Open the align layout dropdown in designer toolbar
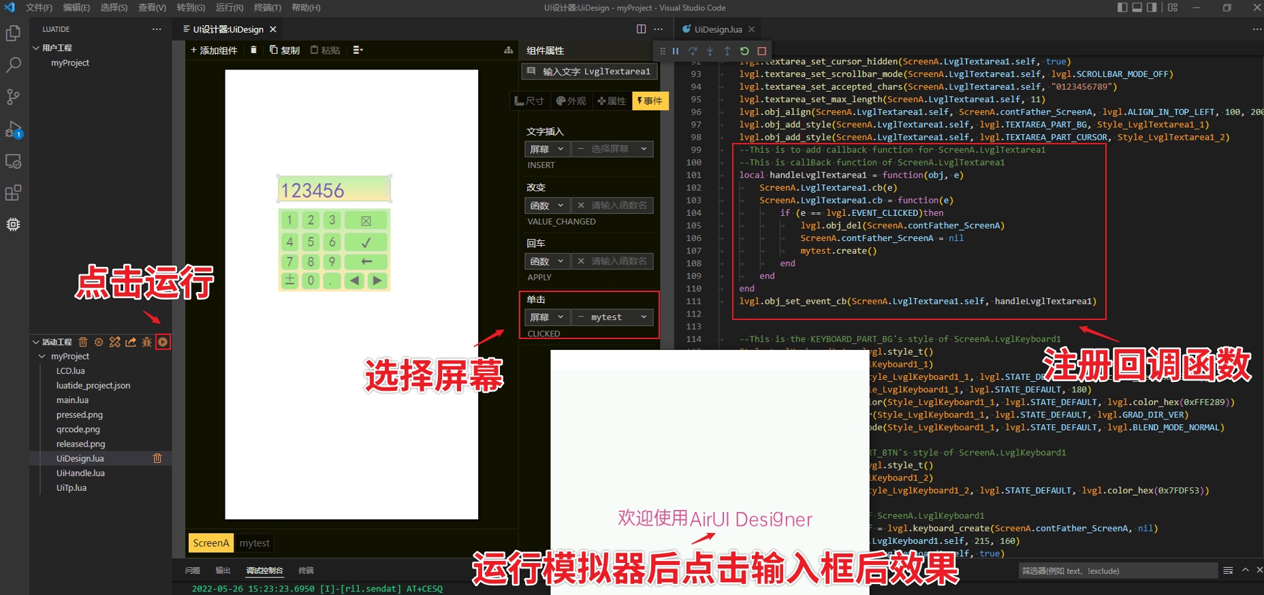Screen dimensions: 1264x595 point(358,50)
